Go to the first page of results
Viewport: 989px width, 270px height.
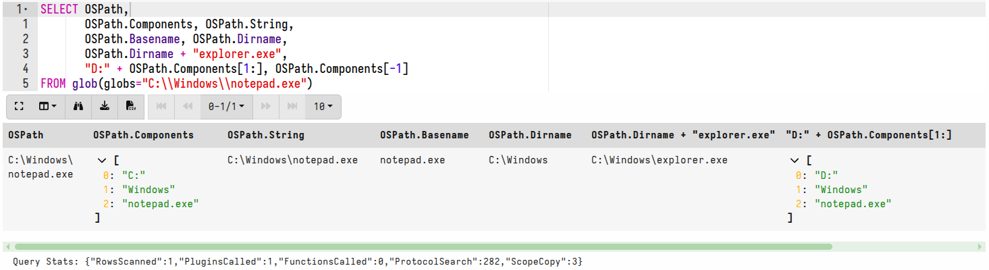(161, 107)
